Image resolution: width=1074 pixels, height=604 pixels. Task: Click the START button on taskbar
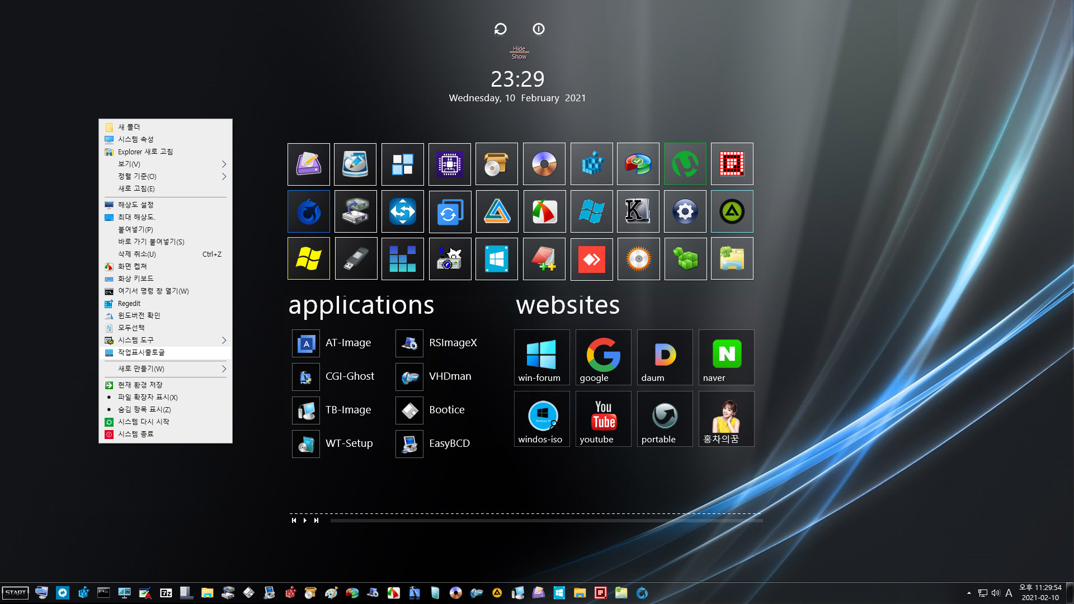coord(16,593)
